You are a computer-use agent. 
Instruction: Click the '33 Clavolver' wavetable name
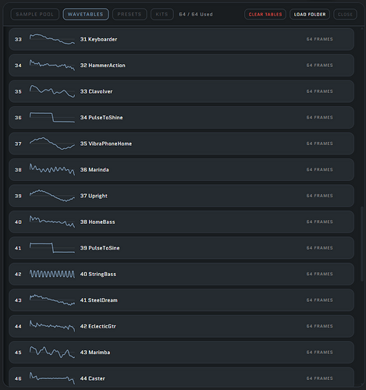(96, 91)
